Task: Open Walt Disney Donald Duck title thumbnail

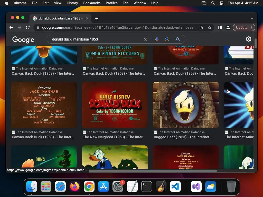Action: (x=115, y=105)
